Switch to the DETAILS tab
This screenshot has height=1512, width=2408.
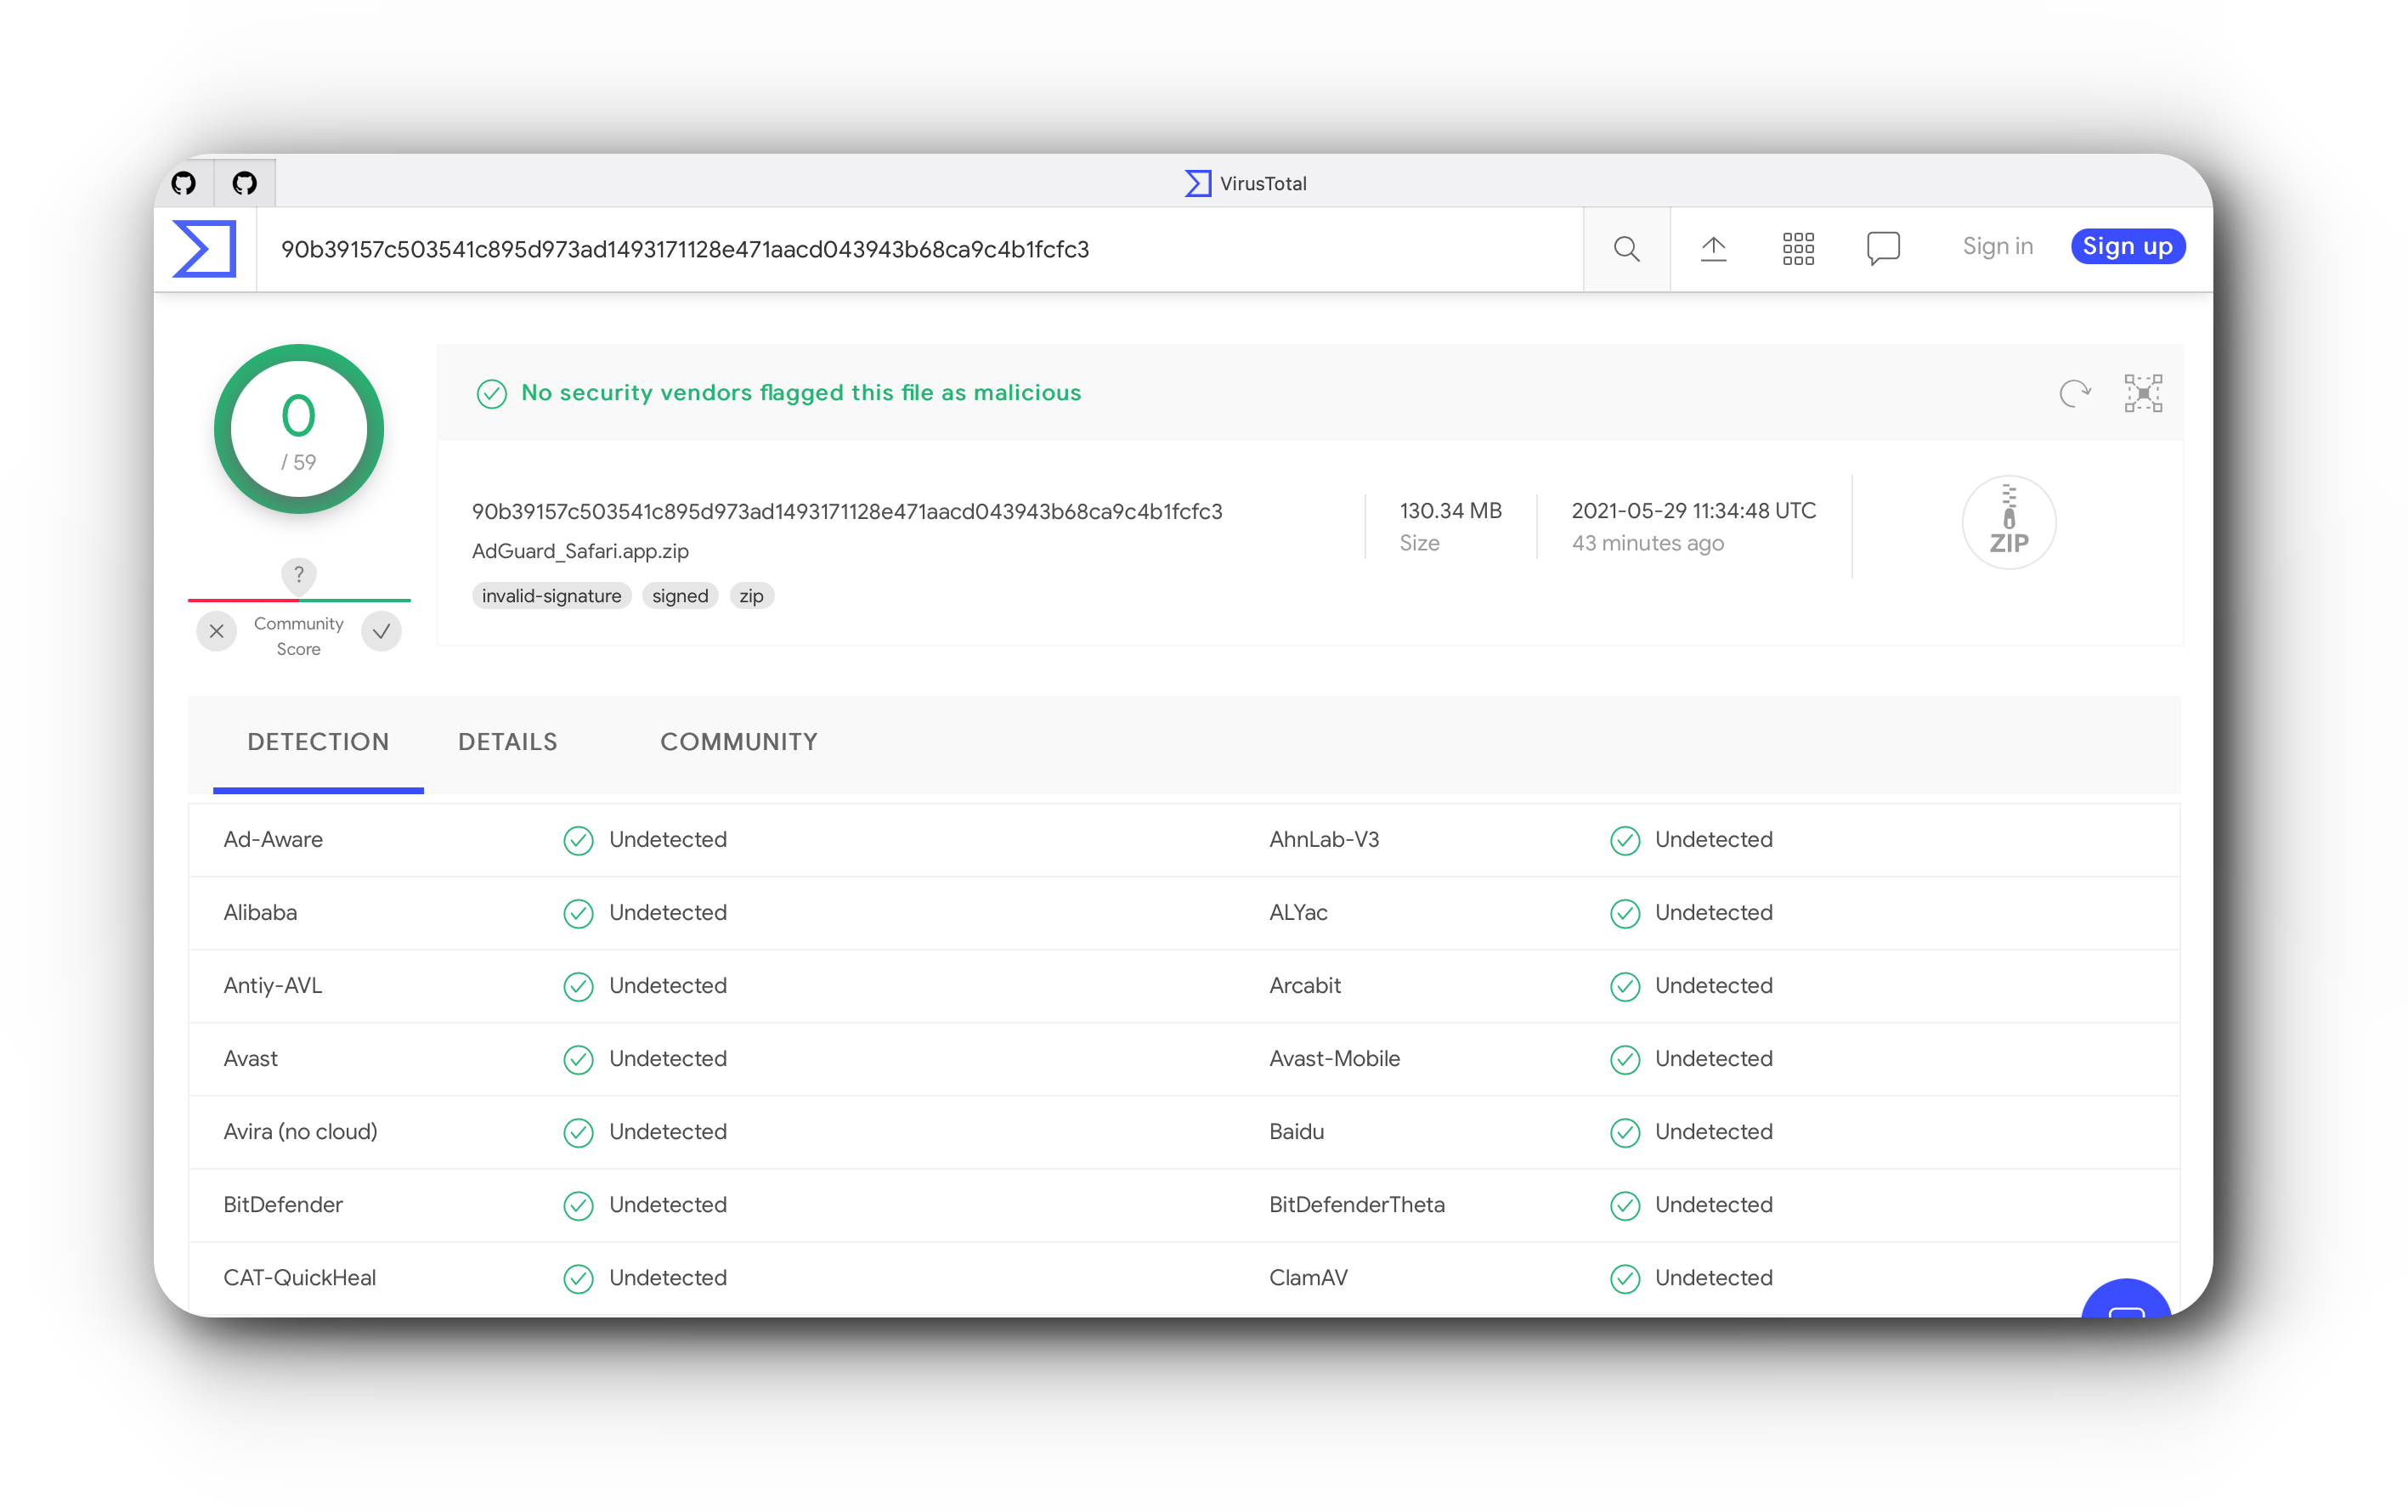[508, 742]
